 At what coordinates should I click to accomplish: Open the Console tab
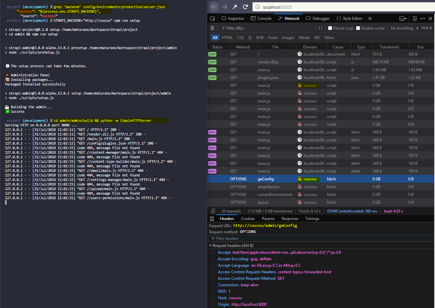tap(261, 19)
